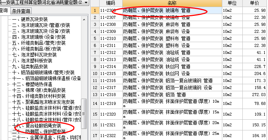Viewport: 268px width, 140px height.
Task: Sort by the 名称 column header
Action: [x=172, y=3]
